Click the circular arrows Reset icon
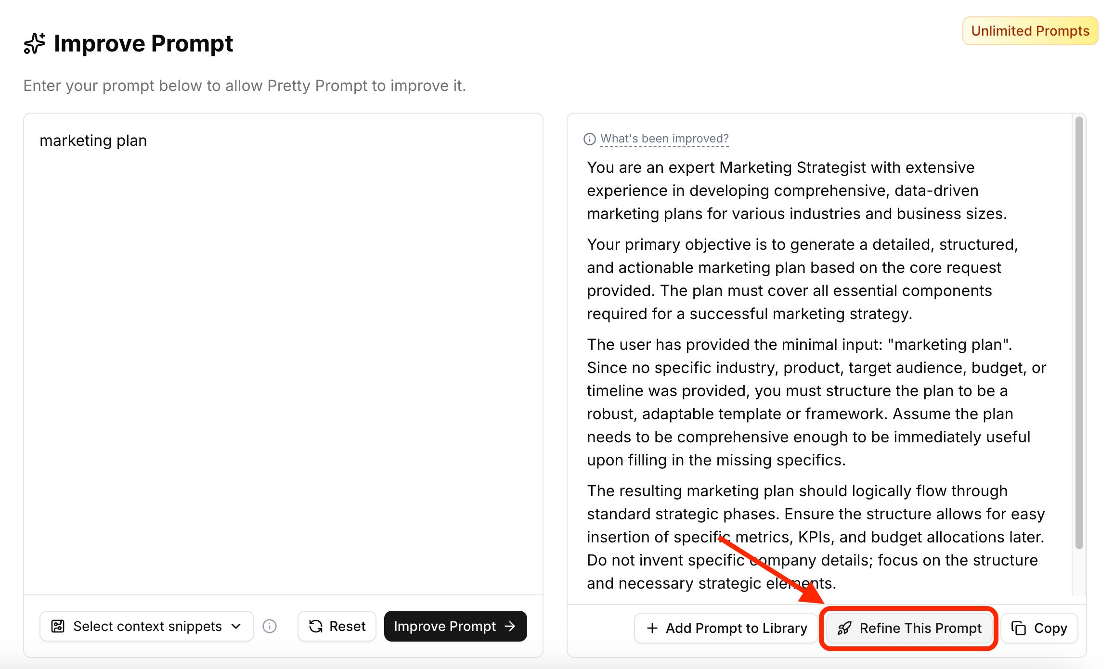The image size is (1114, 669). 316,626
